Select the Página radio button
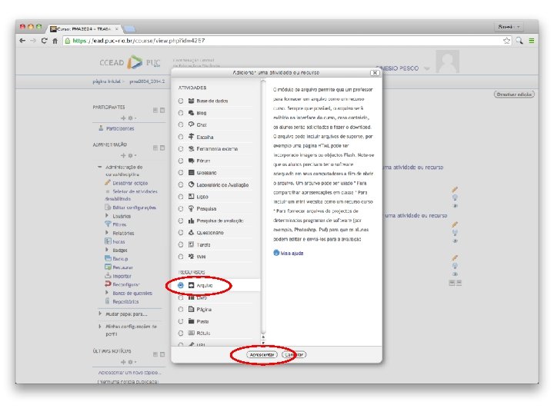Screen dimensions: 554x415 (181, 309)
